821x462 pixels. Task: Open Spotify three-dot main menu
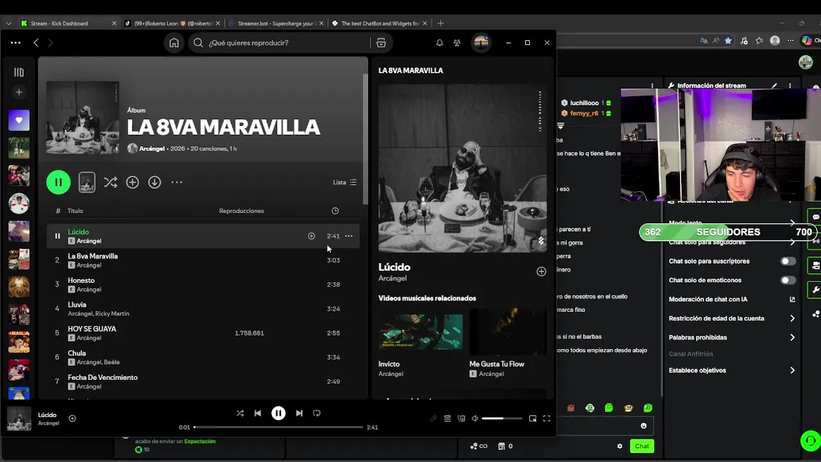(x=15, y=43)
